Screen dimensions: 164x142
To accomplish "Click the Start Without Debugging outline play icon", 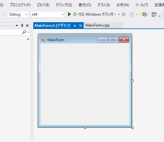I will pyautogui.click(x=124, y=14).
